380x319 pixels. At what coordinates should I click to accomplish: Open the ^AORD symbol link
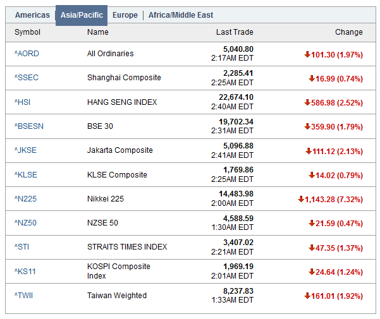pos(27,54)
